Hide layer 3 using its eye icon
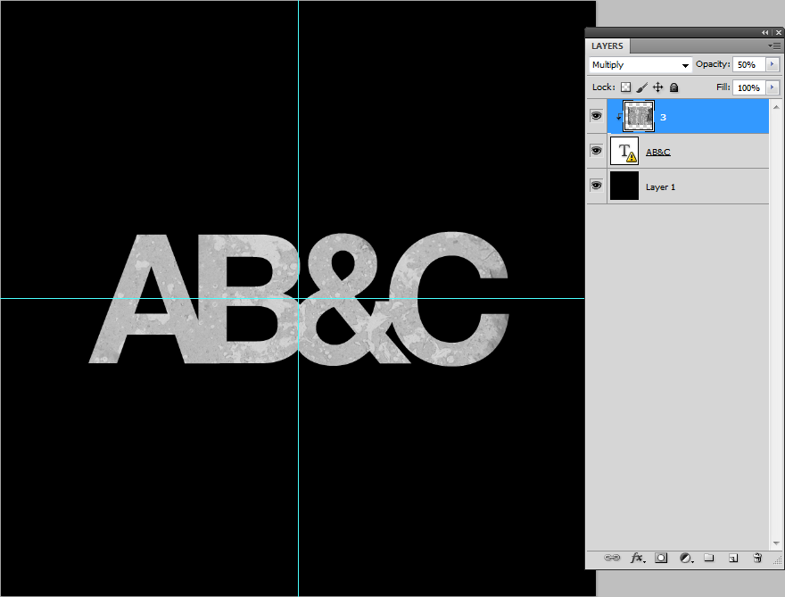Screen dimensions: 785x597 [596, 116]
